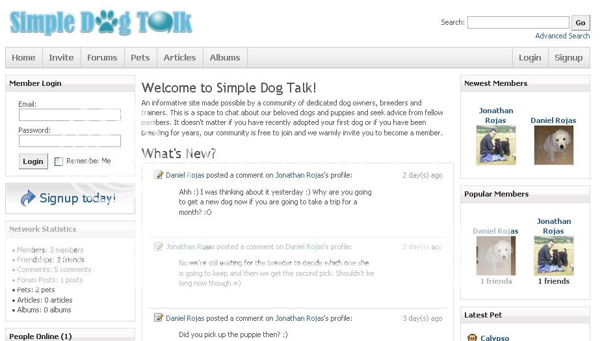Open the Forums tab
Viewport: 602px width, 341px height.
(x=102, y=57)
